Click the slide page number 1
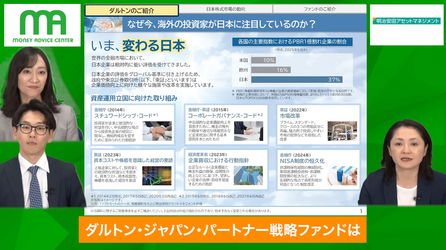Viewport: 446px width, 250px height. [x=361, y=211]
